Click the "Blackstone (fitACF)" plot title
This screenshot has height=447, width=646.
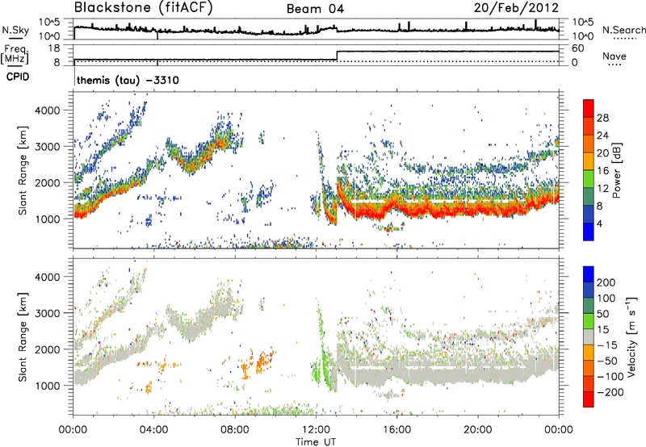click(x=143, y=8)
